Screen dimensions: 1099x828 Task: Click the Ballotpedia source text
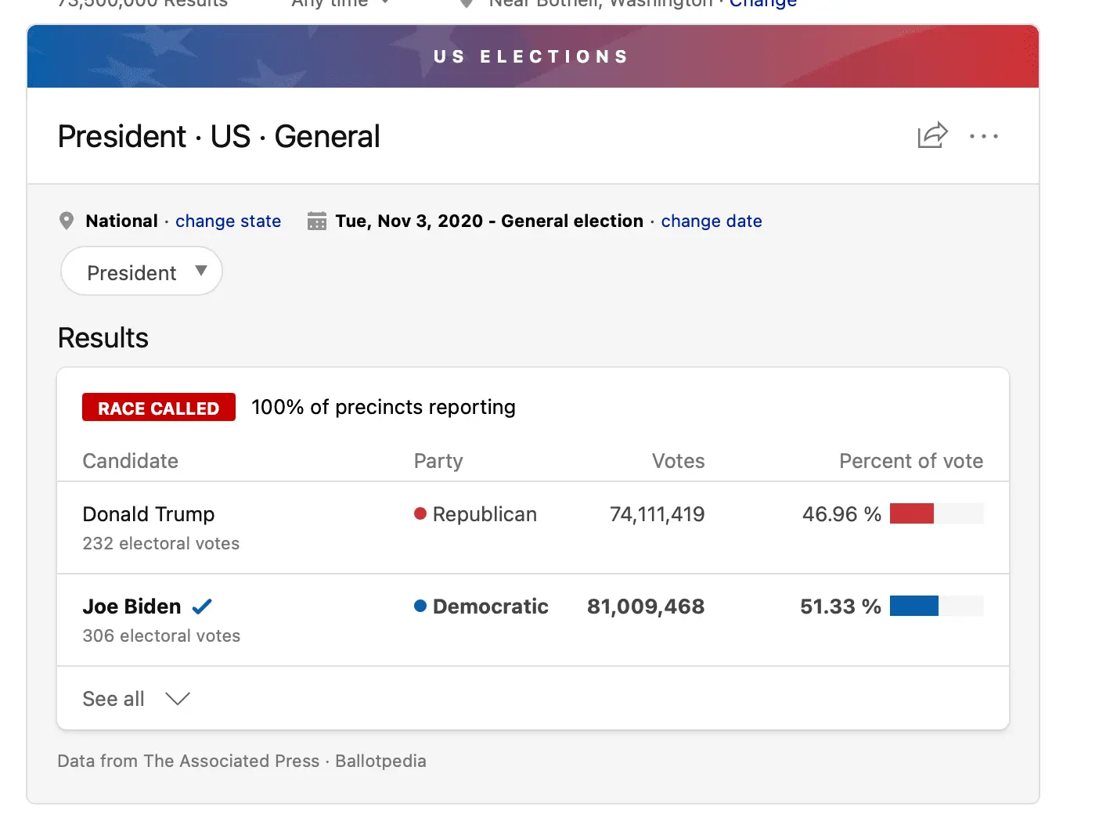click(x=381, y=760)
